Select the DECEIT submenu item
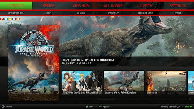Viewport: 194px width, 109px height. 178,13
